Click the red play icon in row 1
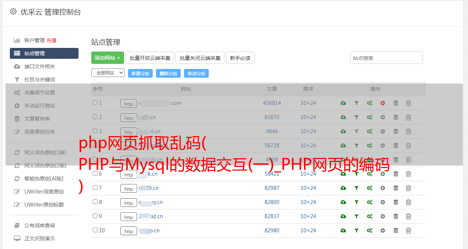 pos(383,103)
